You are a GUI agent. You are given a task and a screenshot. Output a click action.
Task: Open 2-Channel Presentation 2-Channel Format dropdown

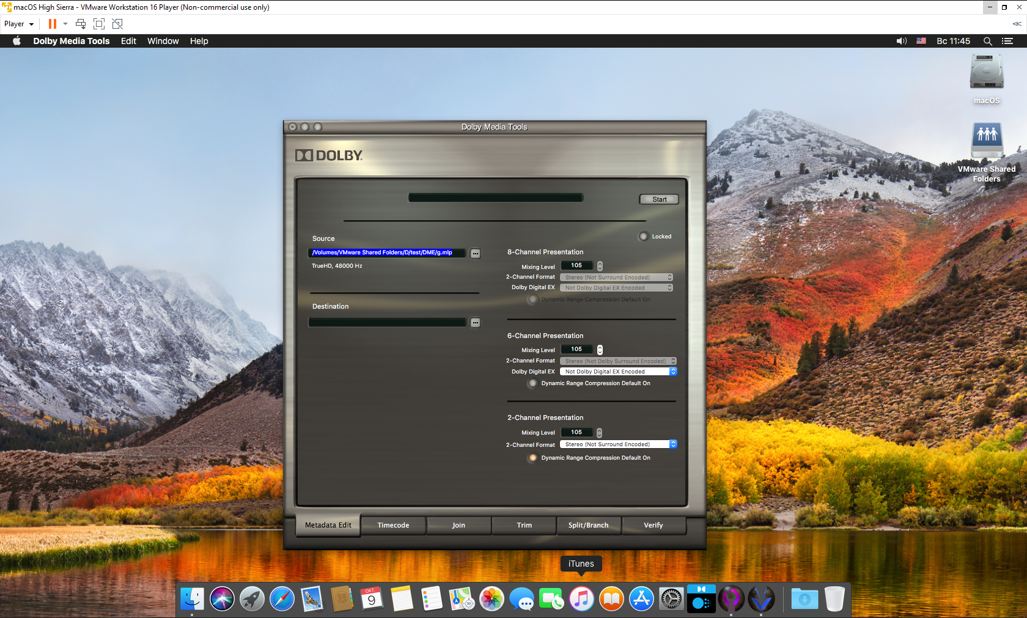[618, 444]
